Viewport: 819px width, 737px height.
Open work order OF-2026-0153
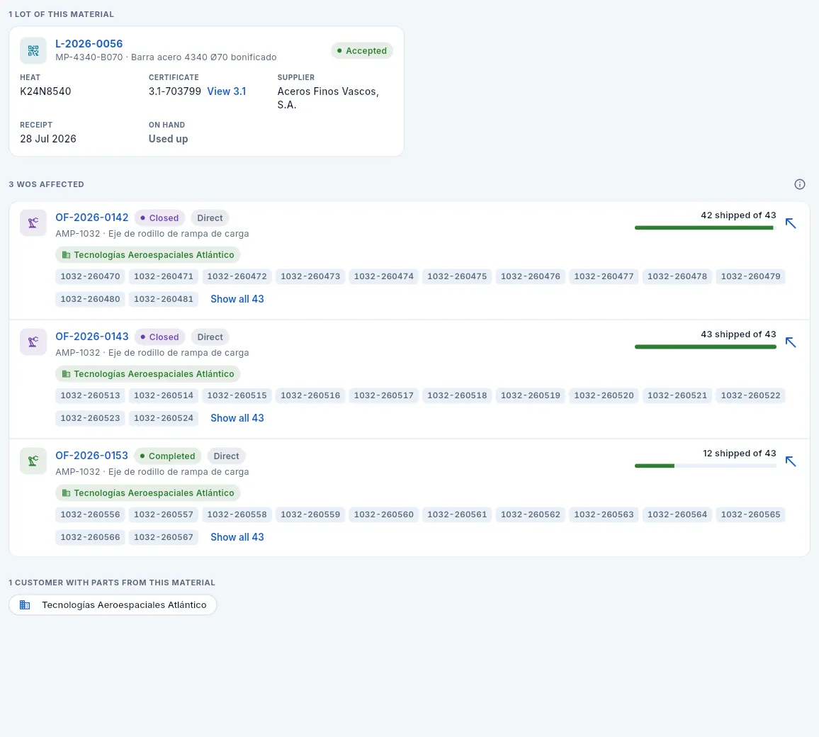91,456
